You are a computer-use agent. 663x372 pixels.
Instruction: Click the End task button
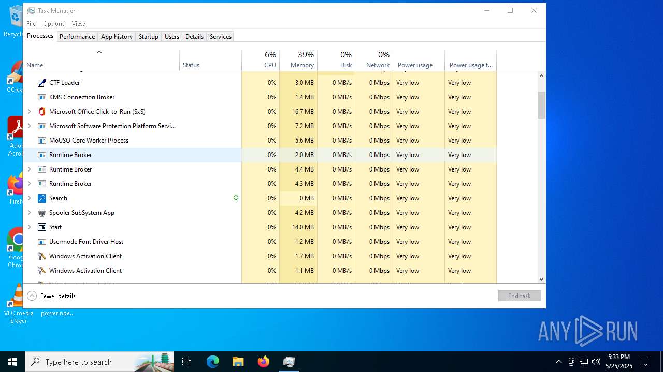pyautogui.click(x=520, y=296)
